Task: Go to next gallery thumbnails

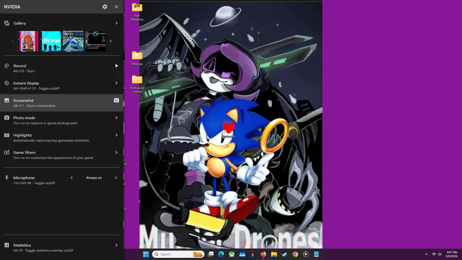Action: 111,41
